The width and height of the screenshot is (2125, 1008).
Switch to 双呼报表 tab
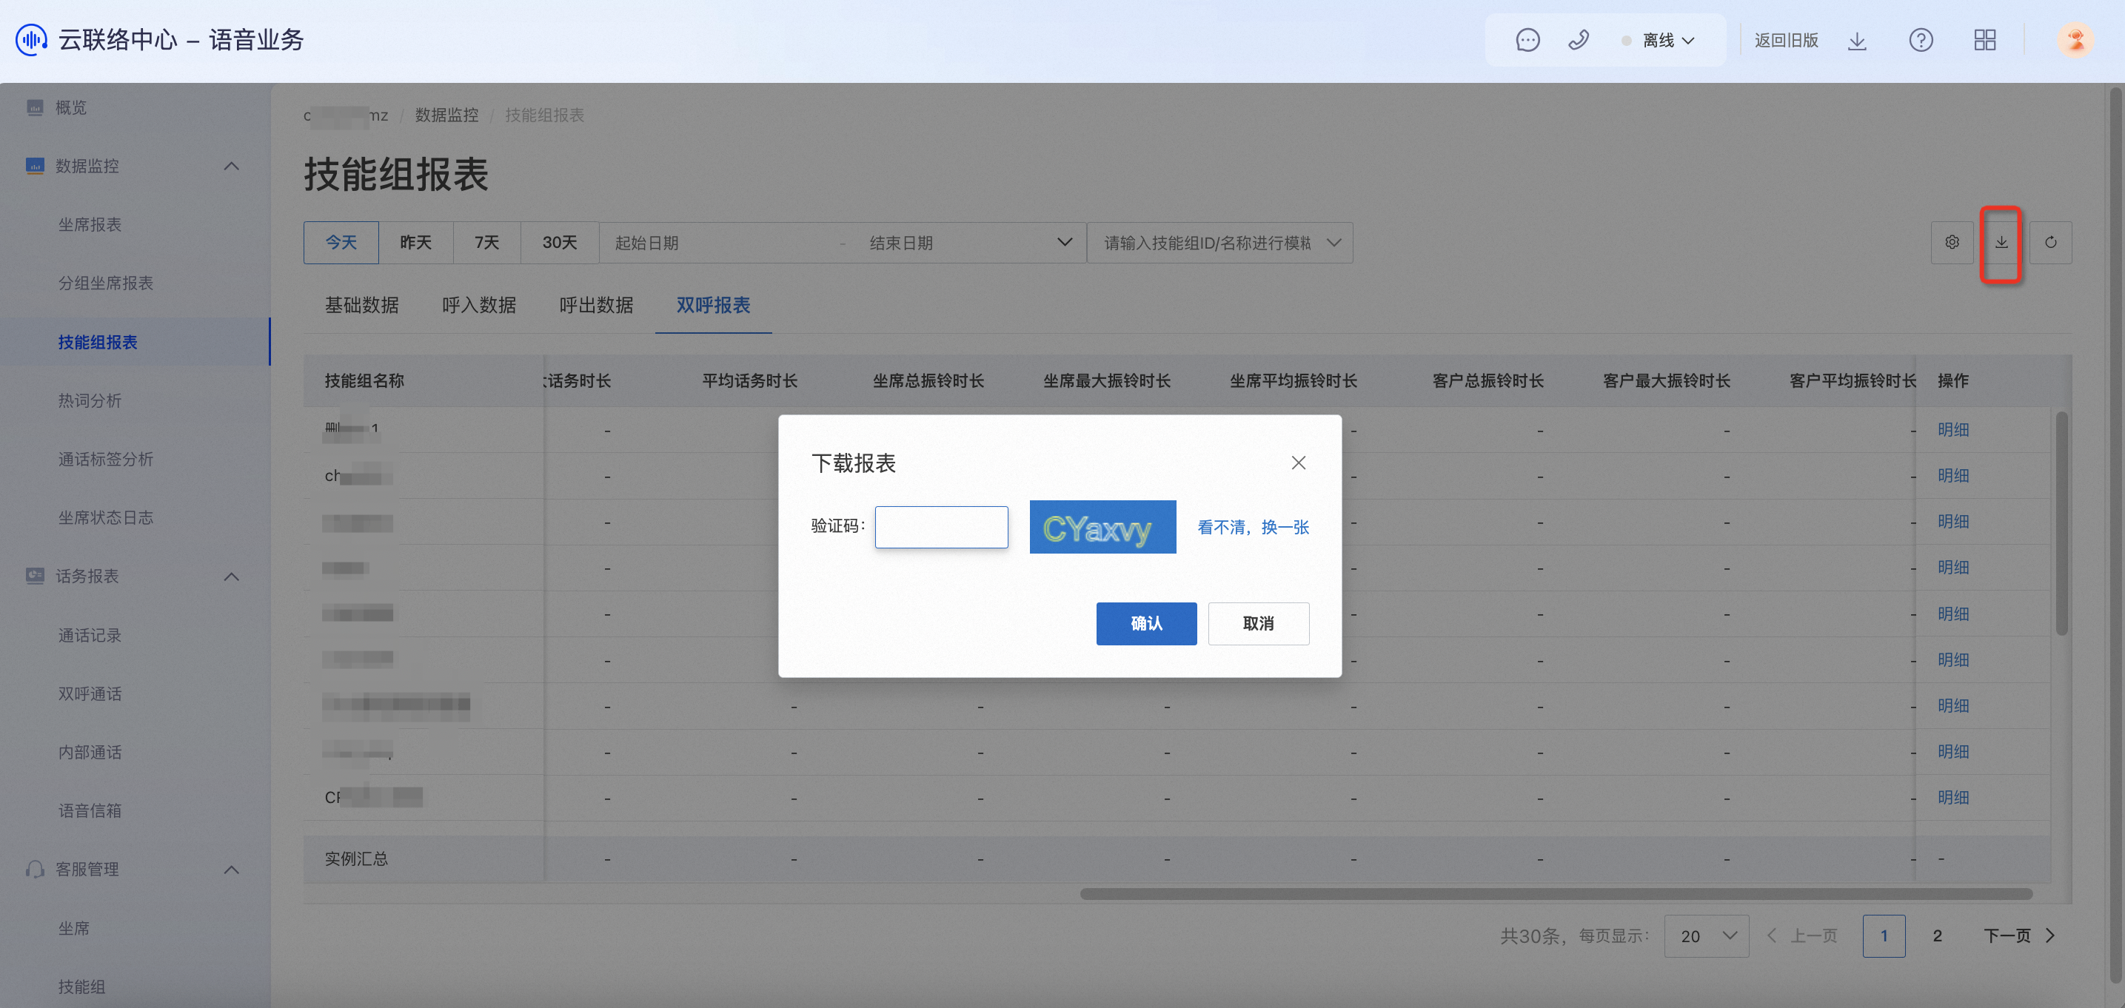click(x=714, y=305)
